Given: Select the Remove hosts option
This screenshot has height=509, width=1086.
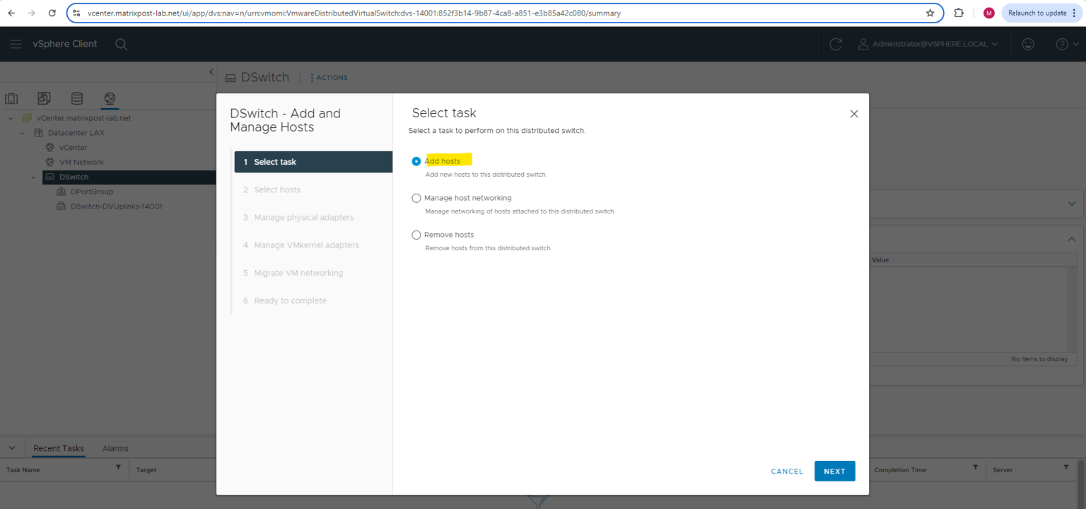Looking at the screenshot, I should pos(416,235).
